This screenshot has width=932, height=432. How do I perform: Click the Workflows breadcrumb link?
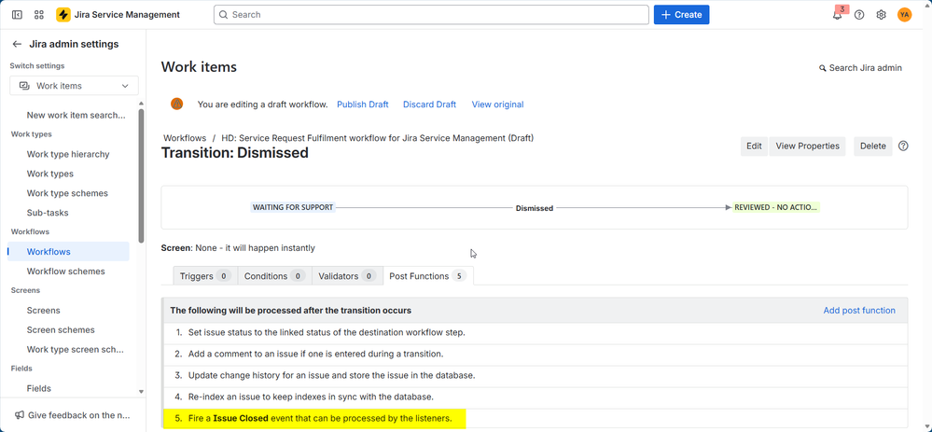(x=185, y=138)
